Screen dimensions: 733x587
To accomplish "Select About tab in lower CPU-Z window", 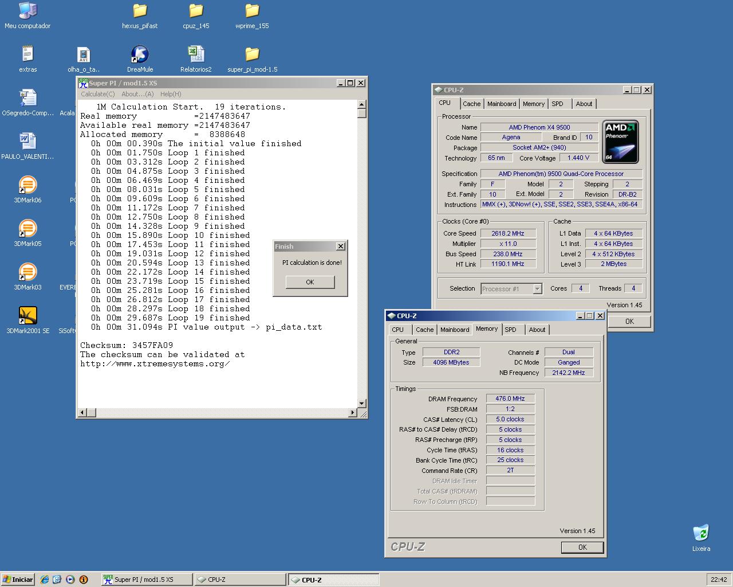I will click(537, 330).
